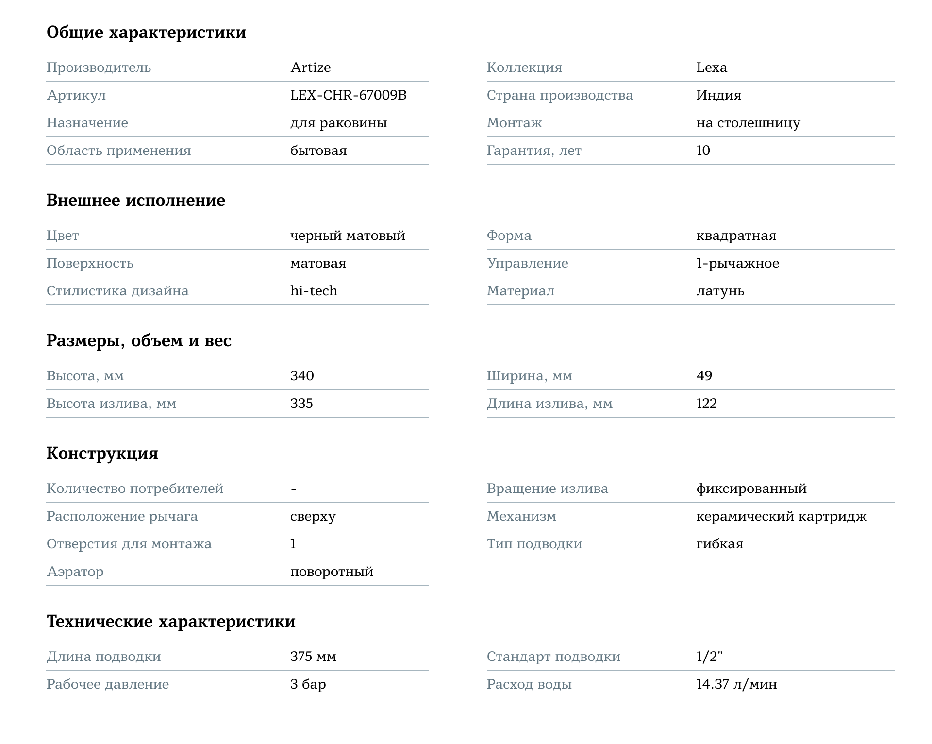
Task: Click the Размеры, объем и вес heading
Action: coord(139,341)
